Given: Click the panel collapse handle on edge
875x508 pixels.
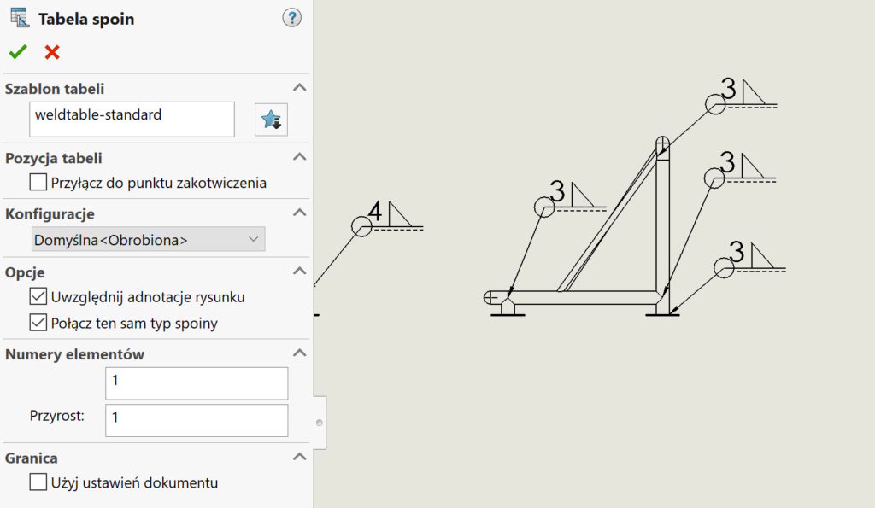Looking at the screenshot, I should [320, 423].
